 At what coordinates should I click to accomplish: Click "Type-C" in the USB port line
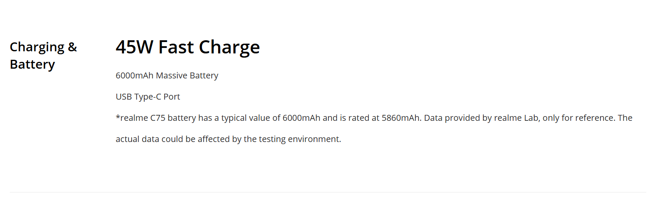coord(148,97)
